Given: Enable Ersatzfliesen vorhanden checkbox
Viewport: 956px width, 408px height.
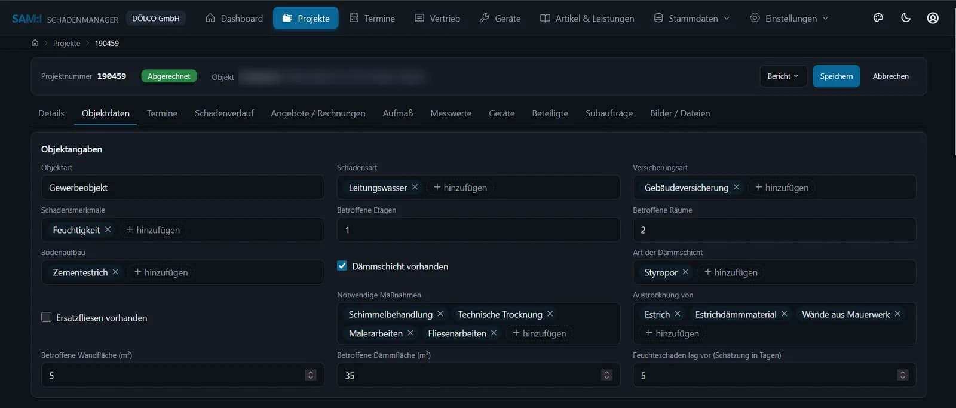Looking at the screenshot, I should [x=46, y=317].
